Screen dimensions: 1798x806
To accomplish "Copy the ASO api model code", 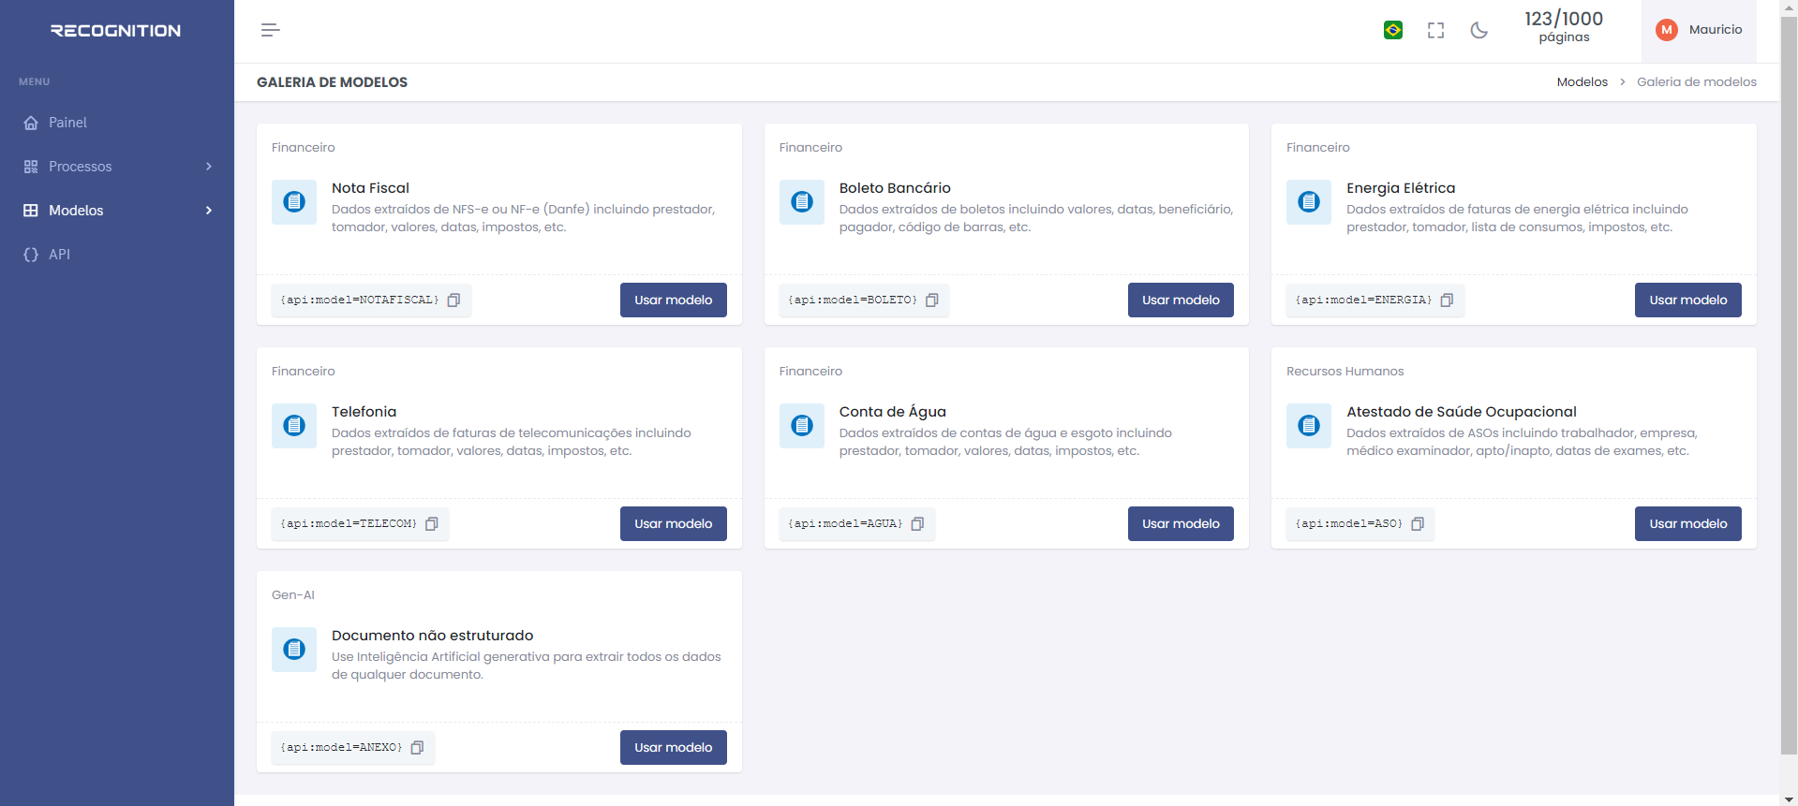I will coord(1418,524).
